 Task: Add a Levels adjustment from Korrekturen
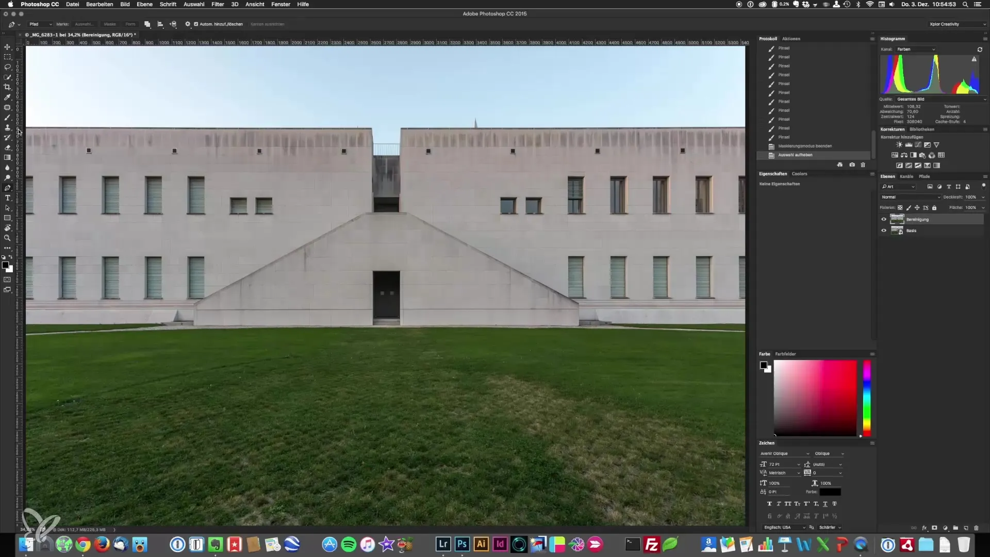point(909,144)
